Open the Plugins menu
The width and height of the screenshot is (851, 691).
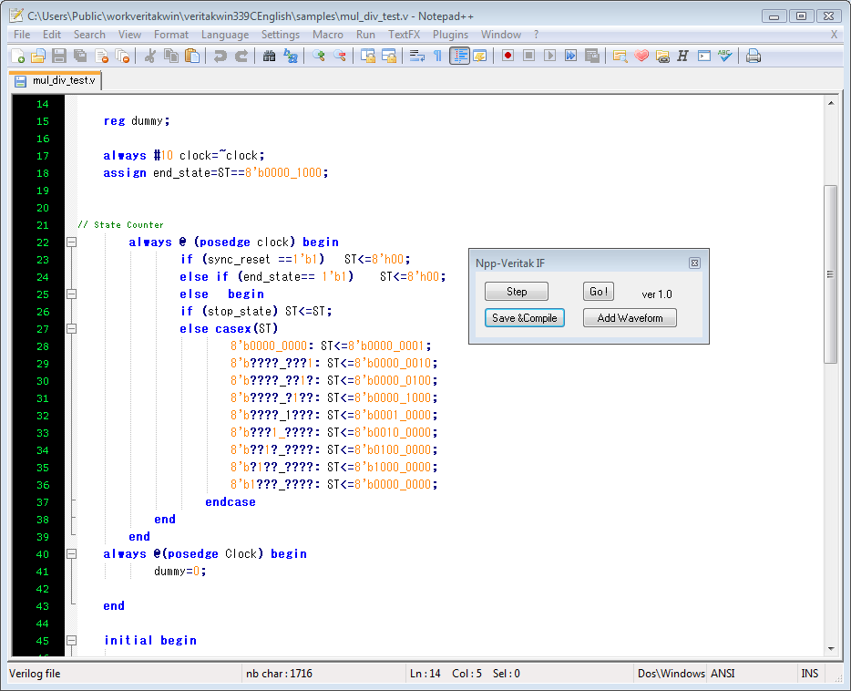point(450,35)
